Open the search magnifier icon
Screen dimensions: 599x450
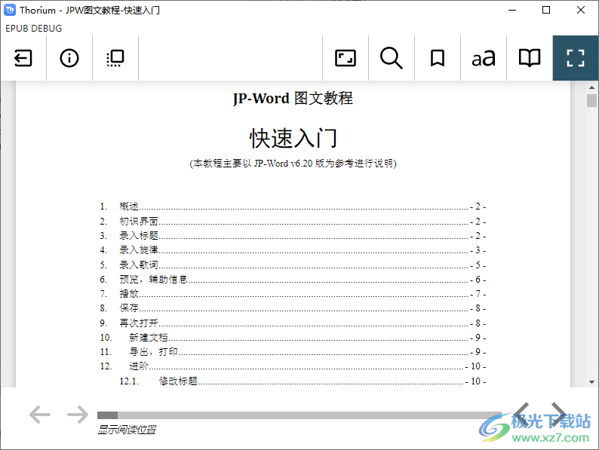392,58
